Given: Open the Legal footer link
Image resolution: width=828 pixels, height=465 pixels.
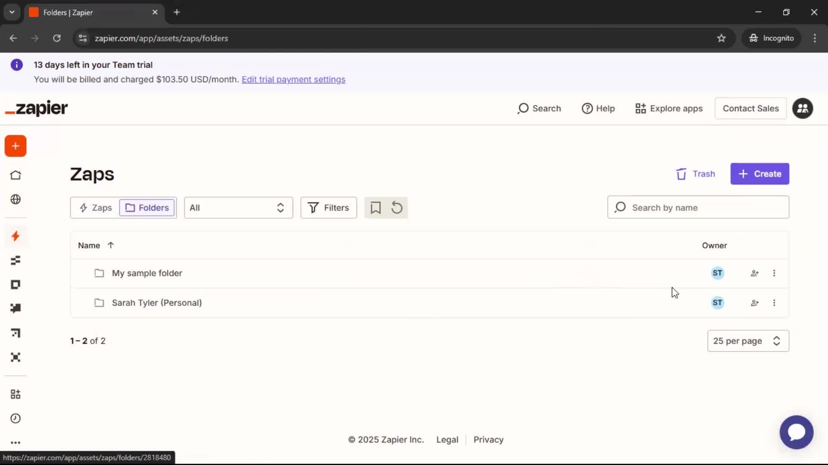Looking at the screenshot, I should click(447, 440).
